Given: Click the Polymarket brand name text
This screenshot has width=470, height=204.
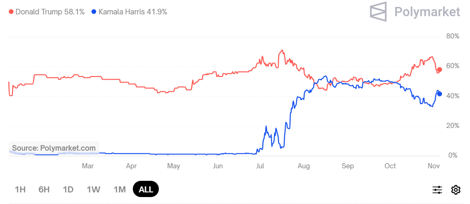Looking at the screenshot, I should [427, 12].
